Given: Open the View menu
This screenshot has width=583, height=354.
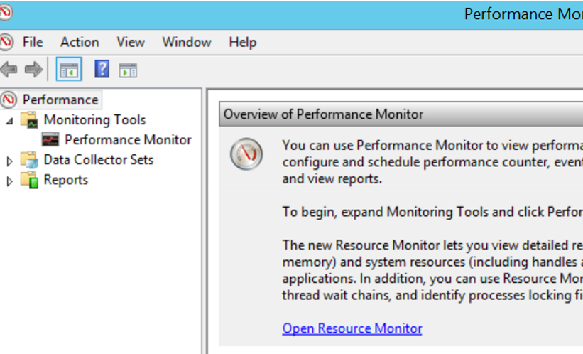Looking at the screenshot, I should coord(131,42).
